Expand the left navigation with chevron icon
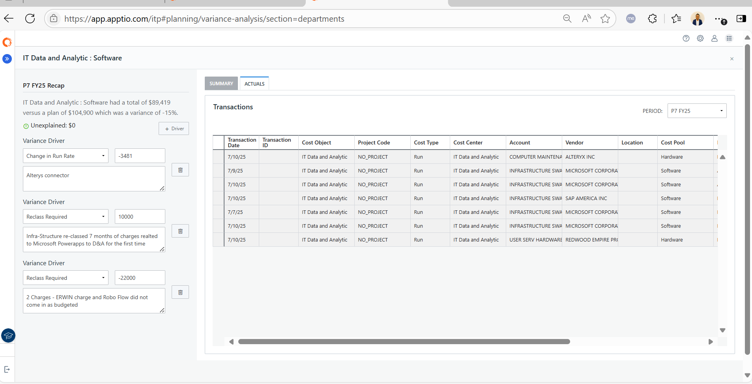This screenshot has width=752, height=384. click(7, 59)
